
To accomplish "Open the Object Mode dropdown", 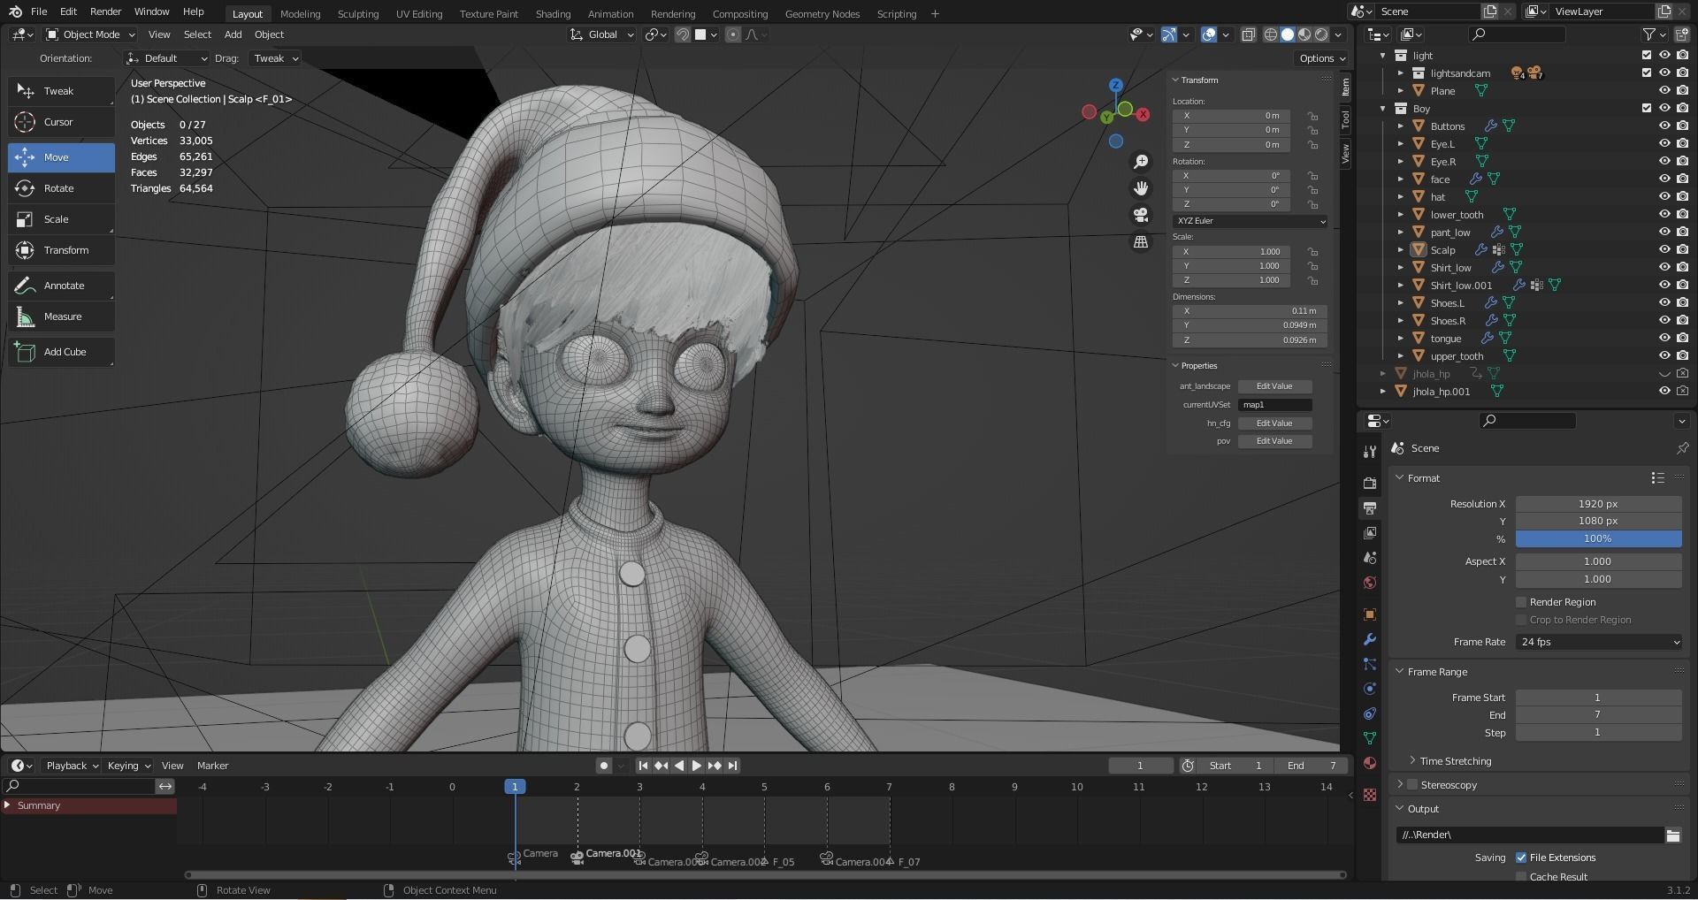I will click(90, 34).
